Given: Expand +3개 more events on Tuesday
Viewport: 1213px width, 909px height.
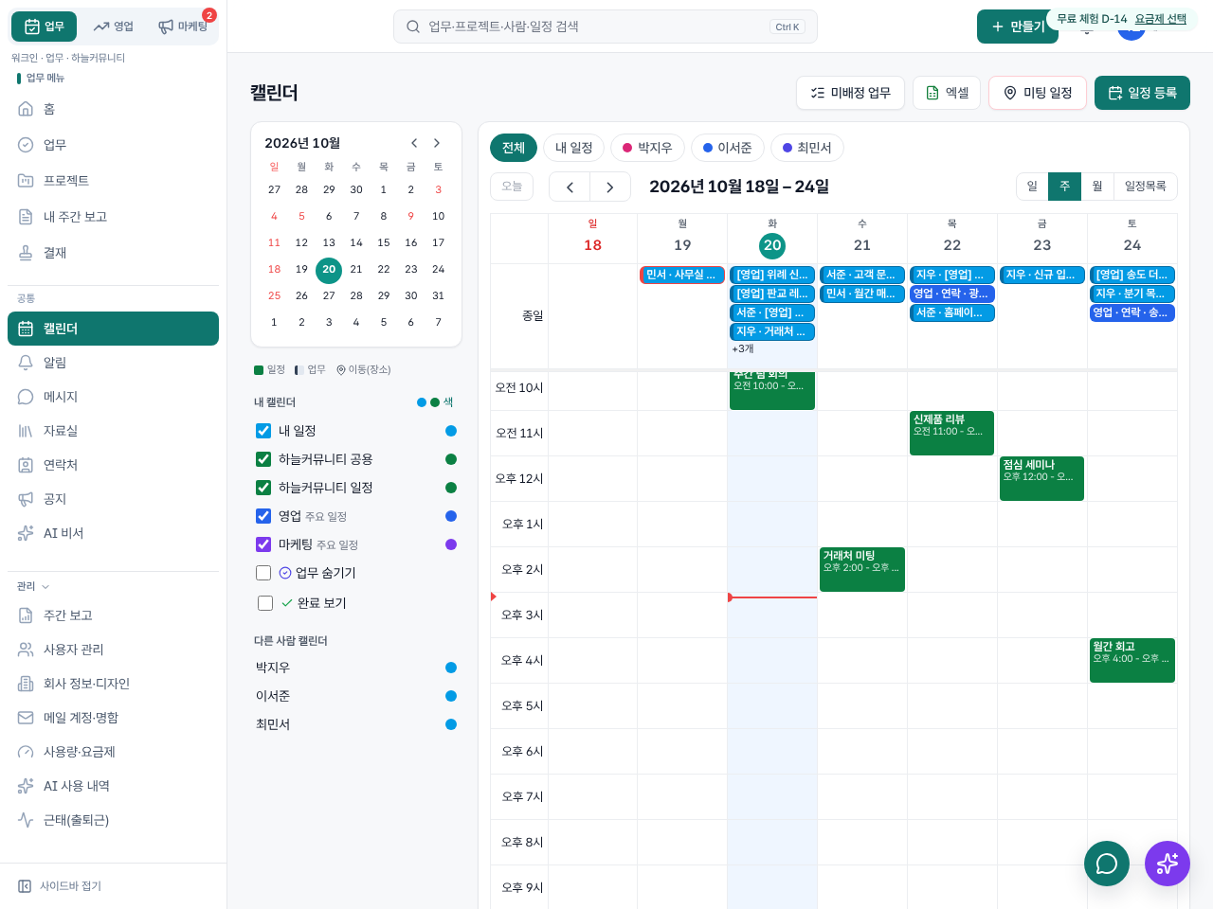Looking at the screenshot, I should tap(743, 349).
